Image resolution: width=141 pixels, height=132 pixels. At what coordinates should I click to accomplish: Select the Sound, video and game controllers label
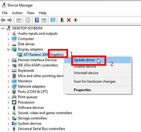(45, 113)
